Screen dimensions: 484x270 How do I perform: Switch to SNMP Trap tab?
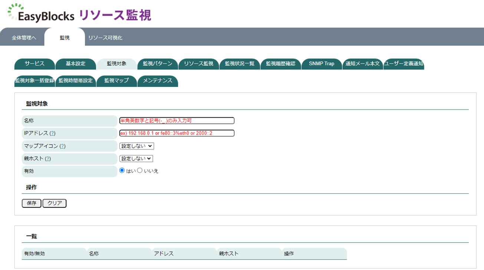[x=322, y=64]
